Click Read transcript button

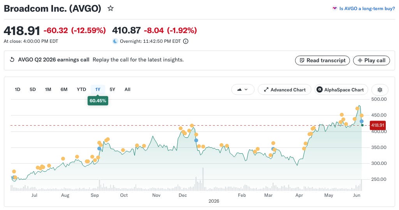click(x=322, y=61)
